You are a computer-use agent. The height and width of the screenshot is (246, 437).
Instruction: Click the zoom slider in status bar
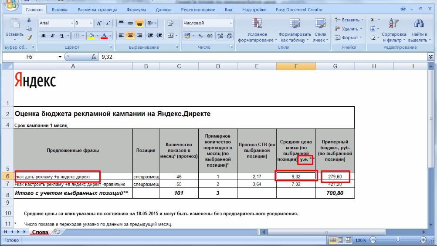coord(397,240)
